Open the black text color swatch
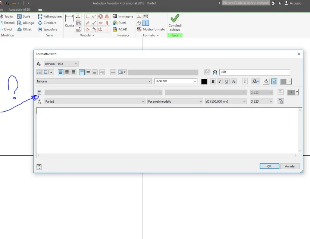 tap(204, 81)
